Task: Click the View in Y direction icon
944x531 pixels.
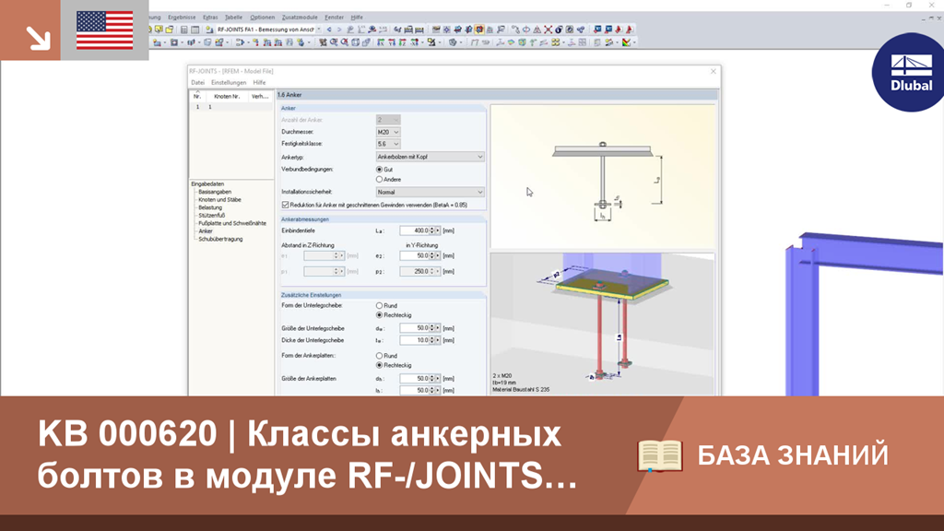Action: pyautogui.click(x=392, y=42)
